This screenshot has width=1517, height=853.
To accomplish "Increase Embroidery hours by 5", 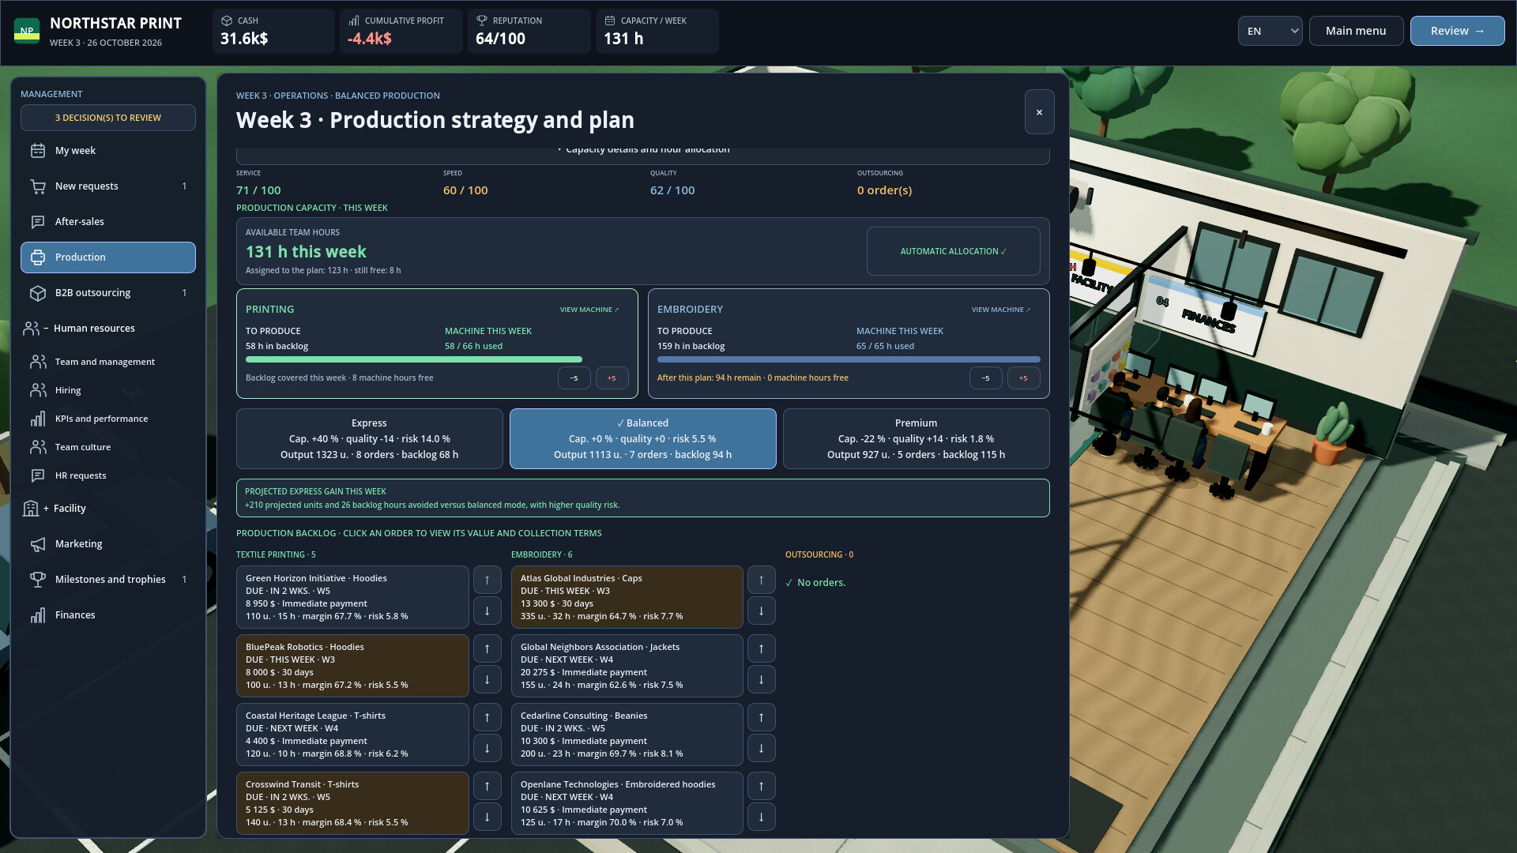I will point(1023,378).
